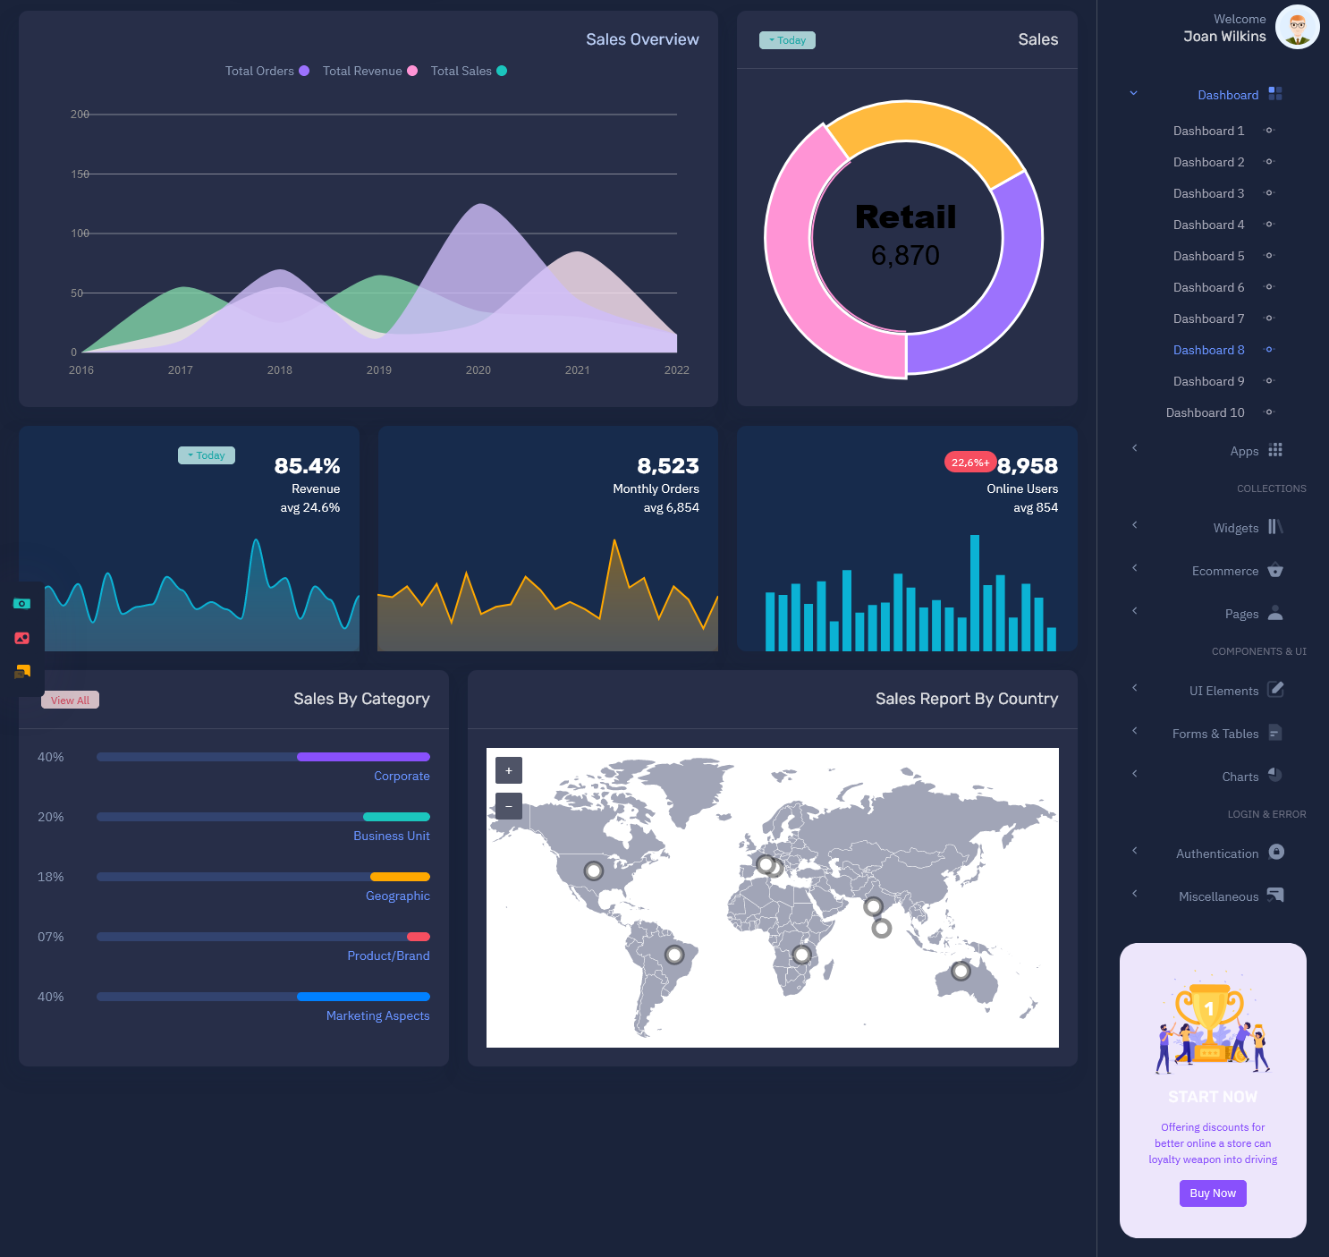
Task: Click the Dashboard grid icon in sidebar
Action: (x=1275, y=94)
